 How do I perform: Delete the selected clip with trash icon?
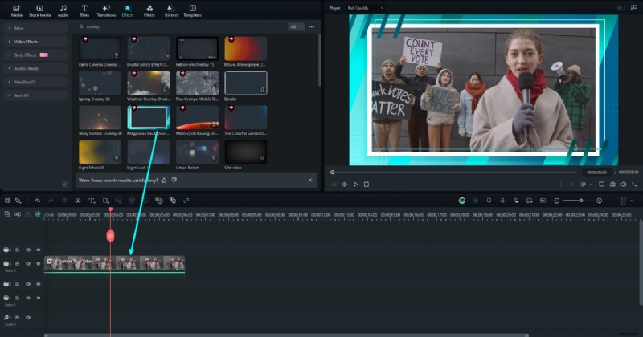64,201
